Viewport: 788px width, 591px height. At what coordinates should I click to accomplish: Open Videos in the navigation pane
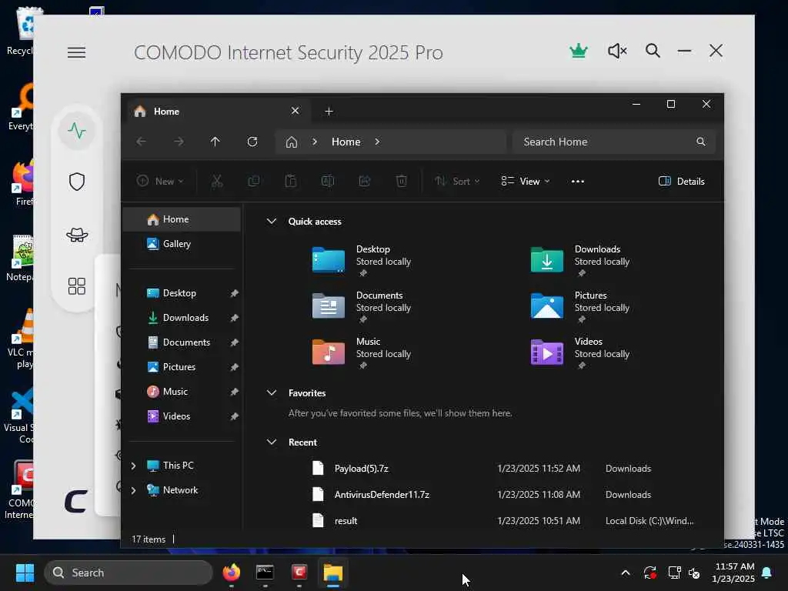pos(182,416)
